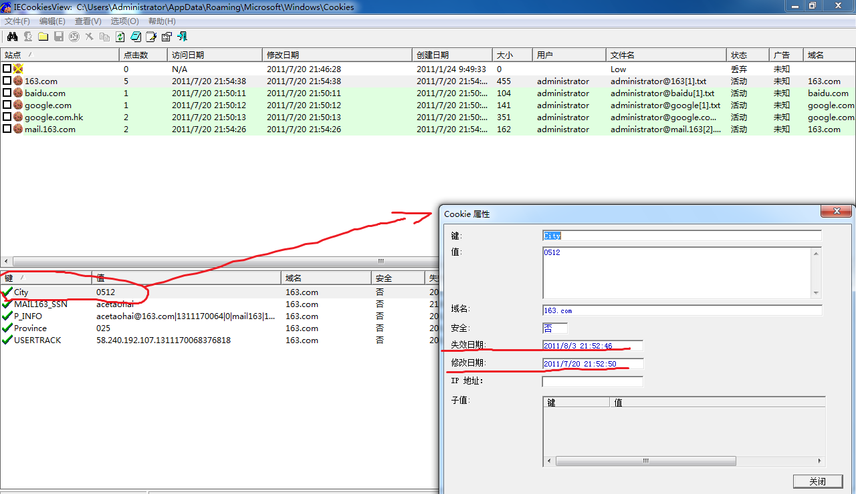
Task: Tick the checkbox of the first blank-site row
Action: (7, 69)
